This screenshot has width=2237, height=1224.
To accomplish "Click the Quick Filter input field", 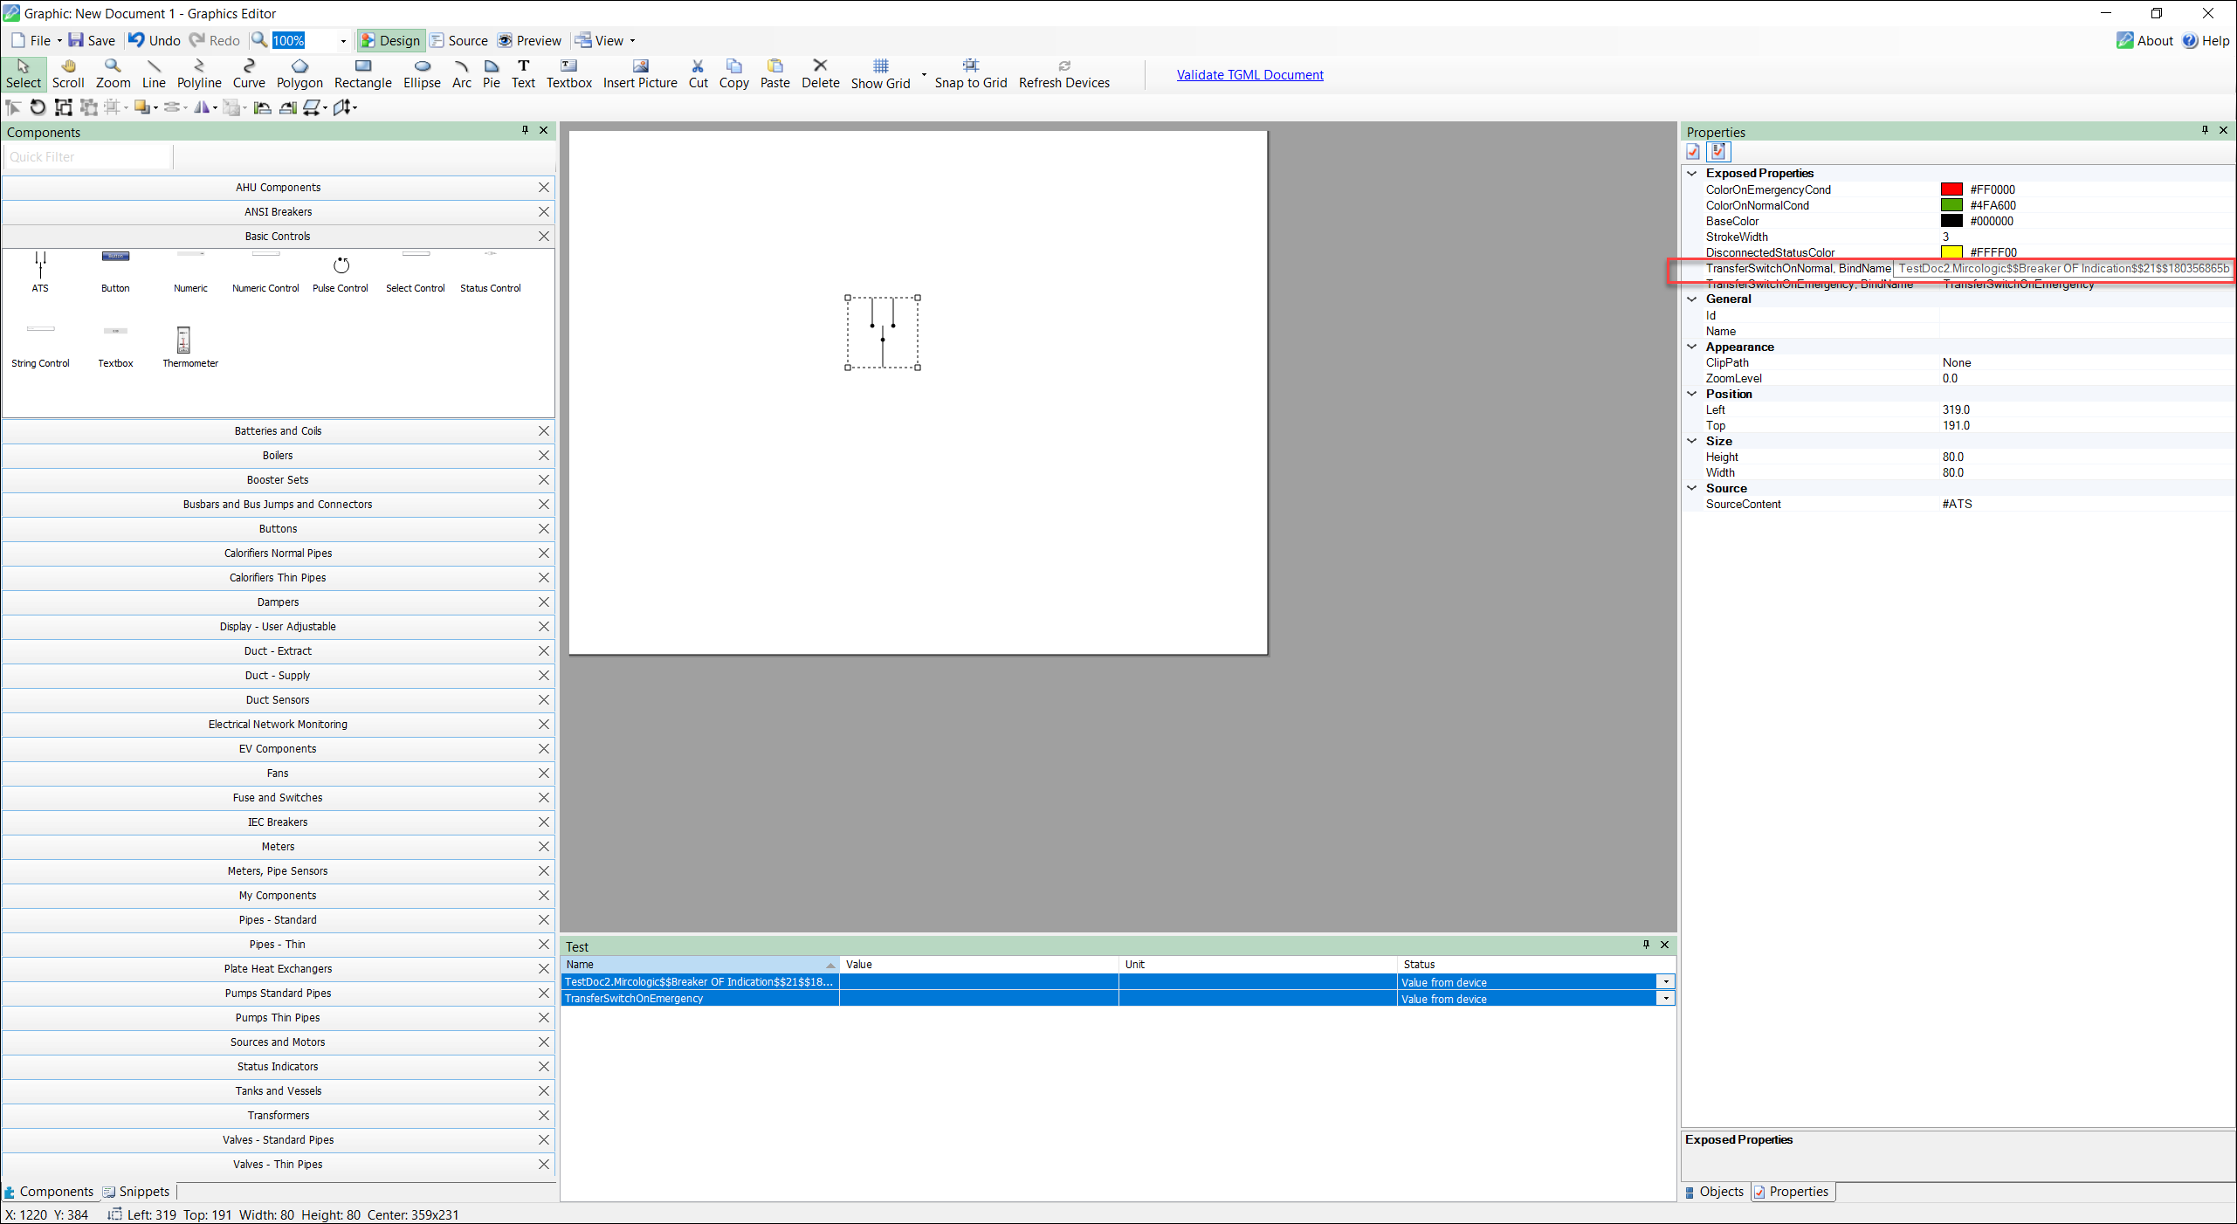I will 86,156.
